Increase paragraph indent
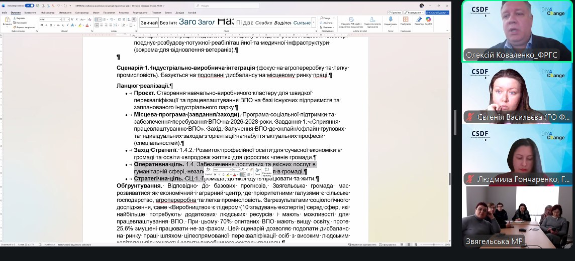The width and height of the screenshot is (575, 261). (124, 20)
